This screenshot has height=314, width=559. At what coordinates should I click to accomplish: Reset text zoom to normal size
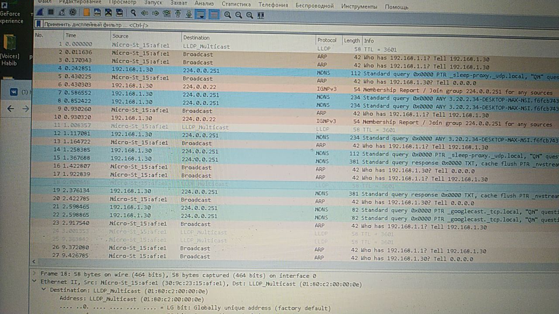coord(249,15)
